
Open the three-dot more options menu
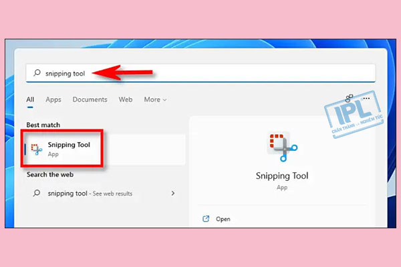click(365, 98)
